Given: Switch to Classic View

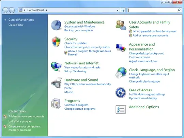Looking at the screenshot, I should [16, 25].
